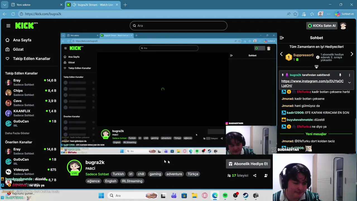Click the Suppressor0 username in the leaderboard
The height and width of the screenshot is (201, 357).
click(x=303, y=55)
